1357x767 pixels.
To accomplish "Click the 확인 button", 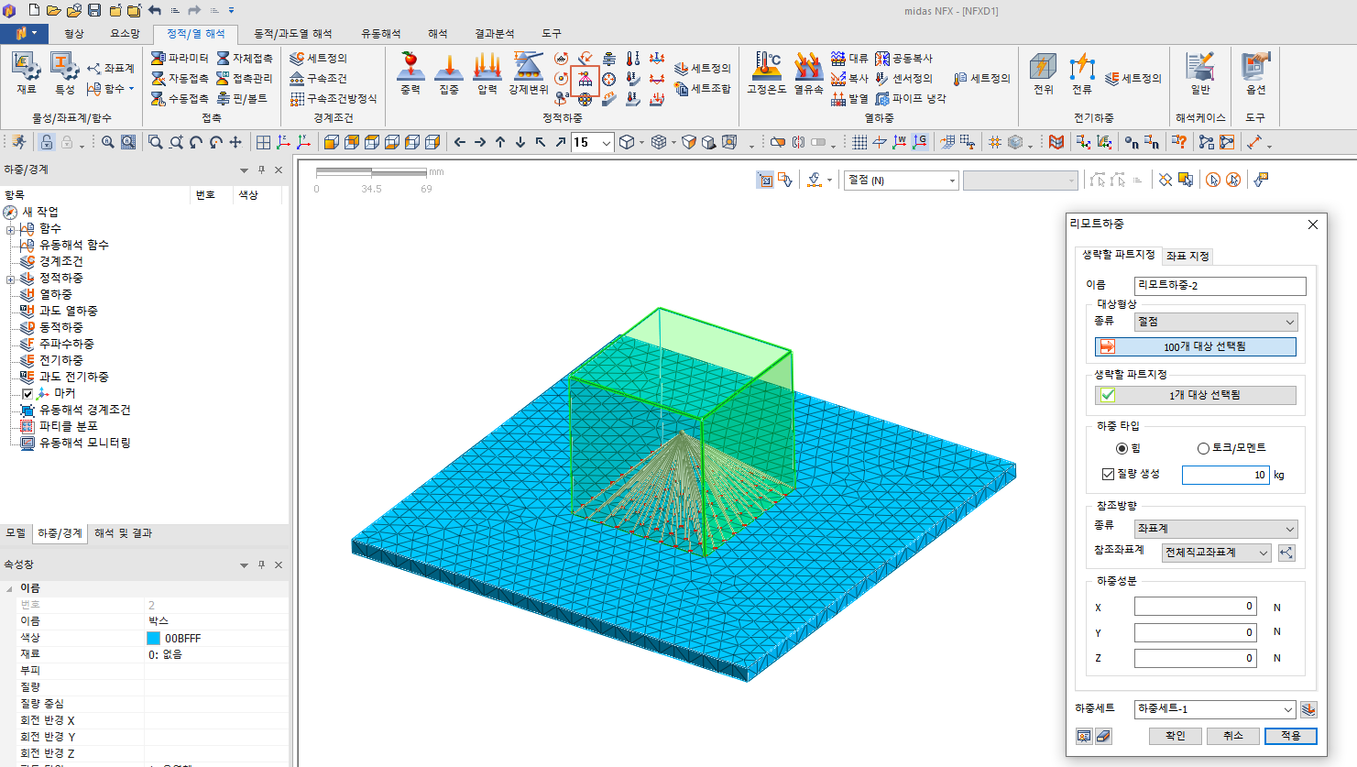I will click(x=1175, y=736).
